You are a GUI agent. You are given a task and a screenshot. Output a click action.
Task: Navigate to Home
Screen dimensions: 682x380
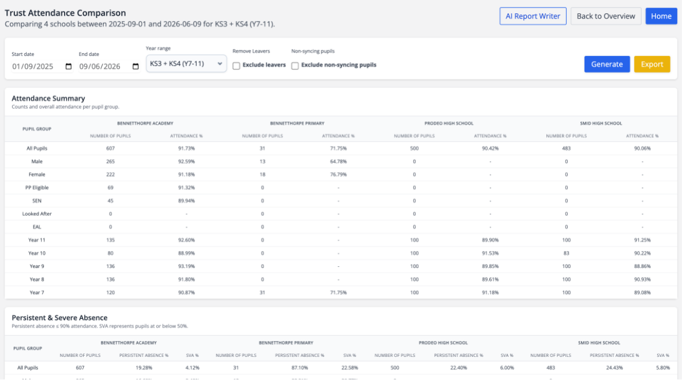tap(661, 16)
